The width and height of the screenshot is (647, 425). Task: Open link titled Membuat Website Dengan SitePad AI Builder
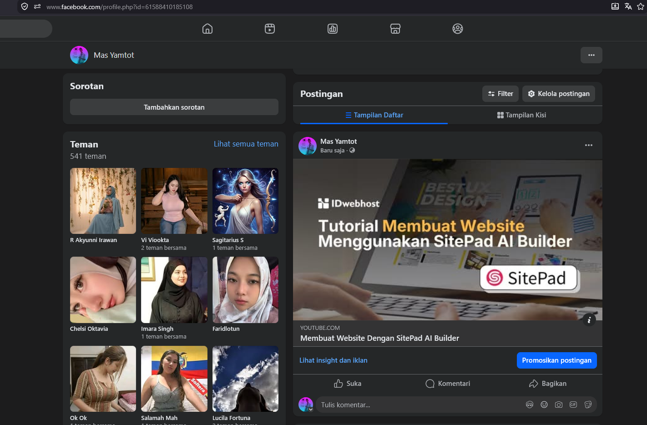379,338
